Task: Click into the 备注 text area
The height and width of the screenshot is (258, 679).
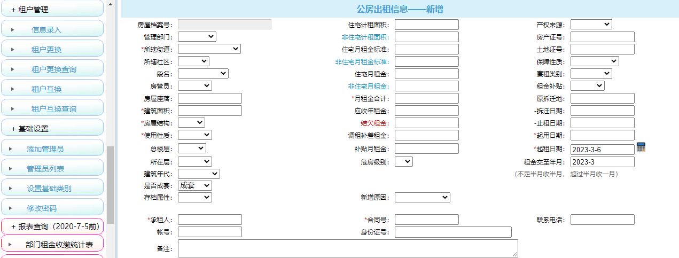Action: click(x=347, y=248)
